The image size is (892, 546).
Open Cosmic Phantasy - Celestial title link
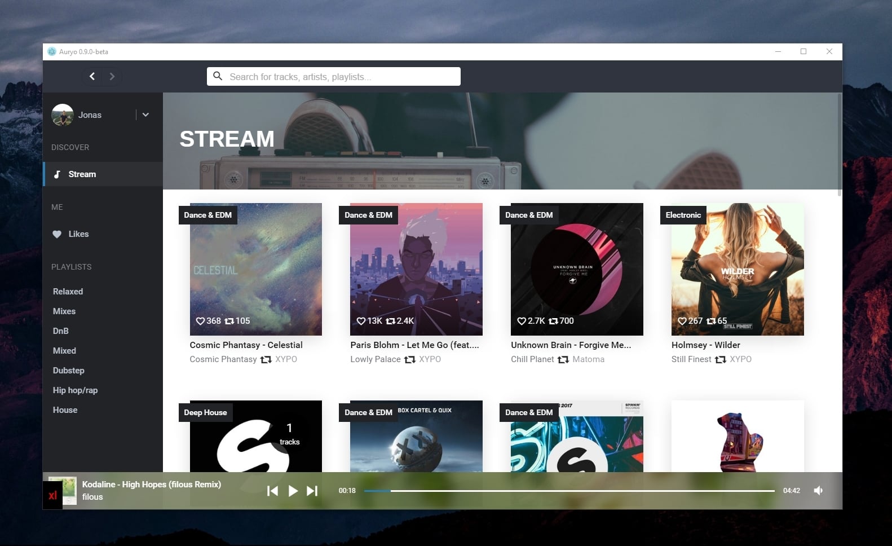point(246,345)
